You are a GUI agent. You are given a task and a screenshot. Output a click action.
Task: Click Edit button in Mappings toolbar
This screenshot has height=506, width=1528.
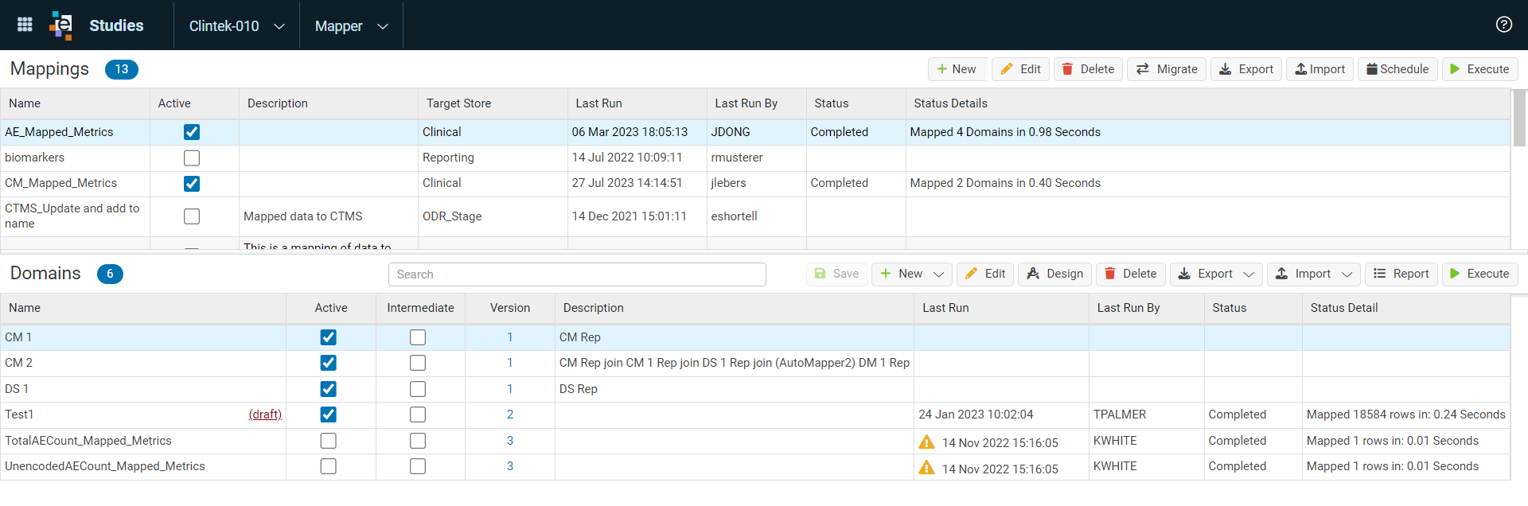(1021, 69)
